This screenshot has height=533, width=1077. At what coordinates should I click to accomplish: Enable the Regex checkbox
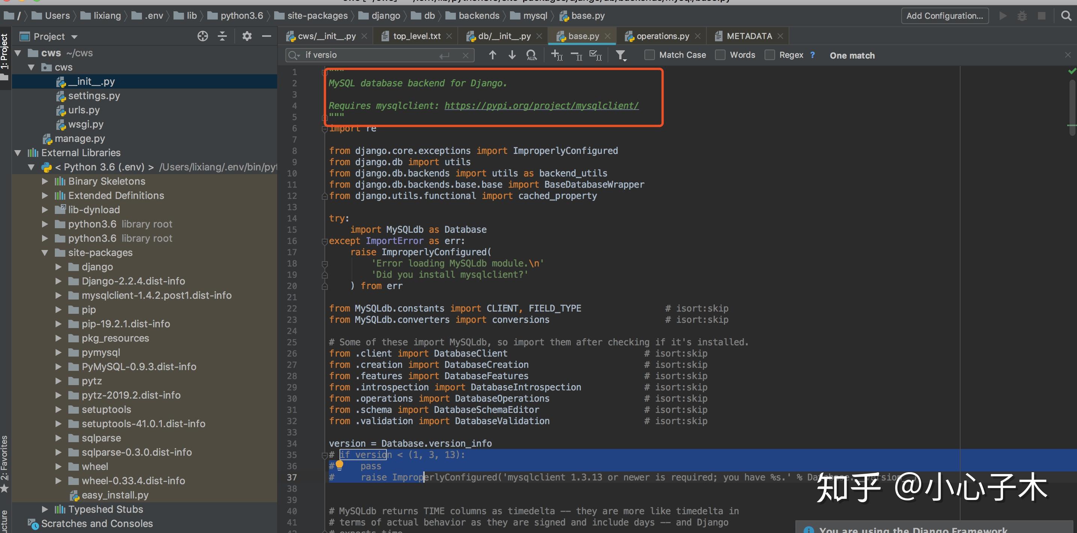click(770, 55)
